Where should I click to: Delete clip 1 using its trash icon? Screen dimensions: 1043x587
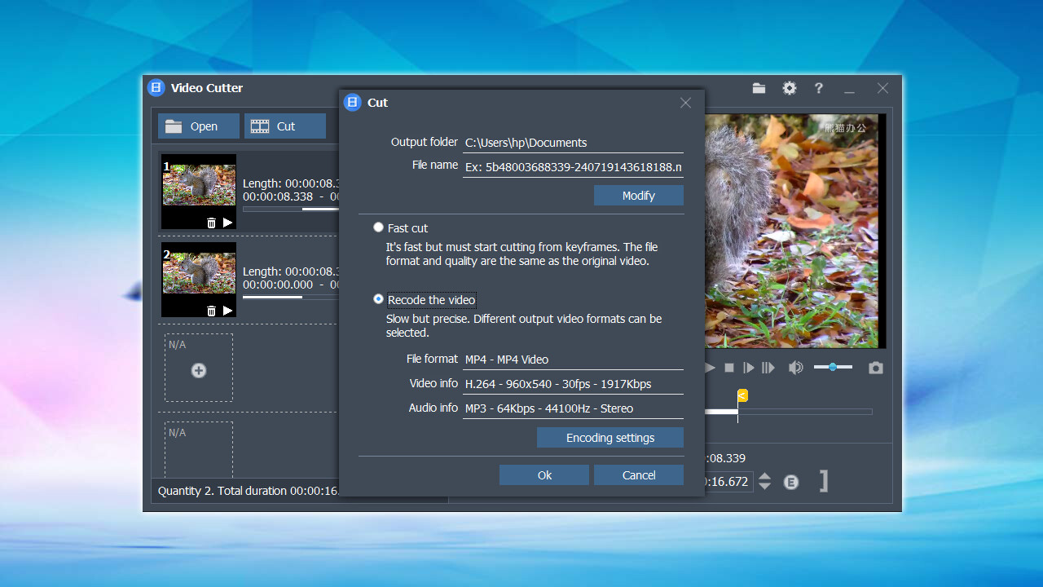[211, 222]
